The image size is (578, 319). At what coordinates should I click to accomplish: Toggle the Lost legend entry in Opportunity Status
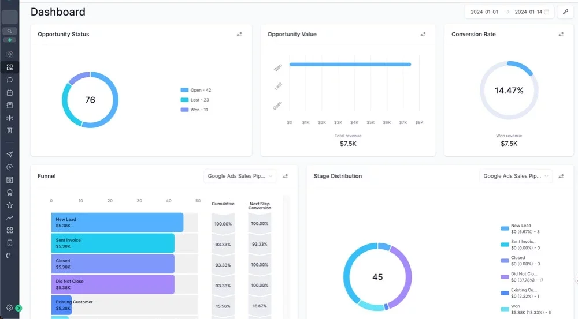pyautogui.click(x=195, y=100)
